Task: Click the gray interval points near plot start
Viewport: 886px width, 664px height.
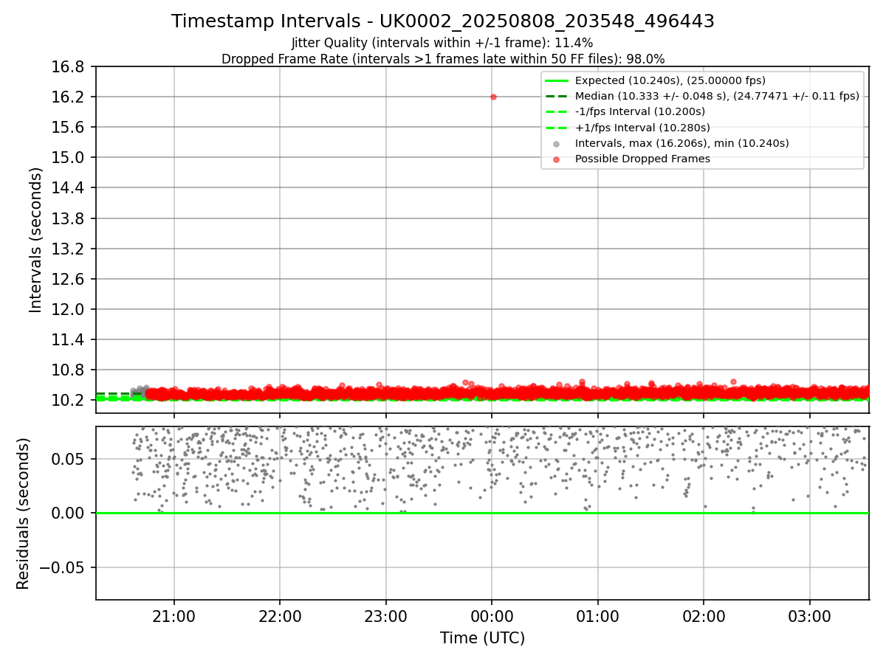Action: [x=140, y=390]
